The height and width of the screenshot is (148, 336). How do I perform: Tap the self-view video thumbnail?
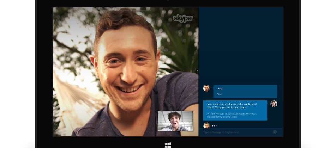pos(175,121)
